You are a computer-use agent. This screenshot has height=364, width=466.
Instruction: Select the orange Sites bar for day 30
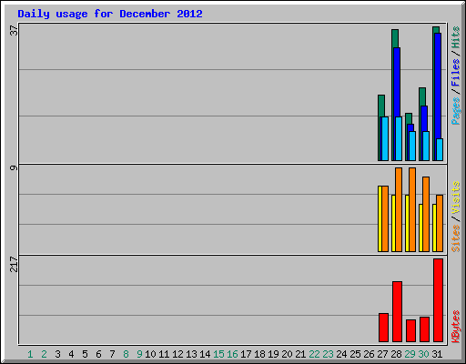click(x=426, y=214)
